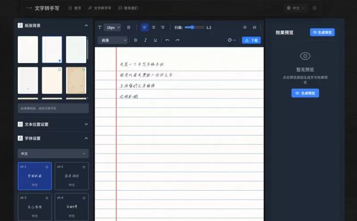Choose the tan parchment paper background
The height and width of the screenshot is (221, 357).
(x=76, y=80)
